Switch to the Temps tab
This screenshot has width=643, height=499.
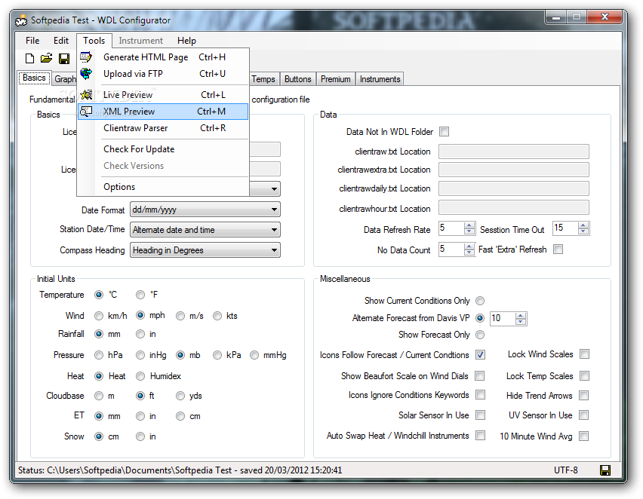click(x=263, y=79)
